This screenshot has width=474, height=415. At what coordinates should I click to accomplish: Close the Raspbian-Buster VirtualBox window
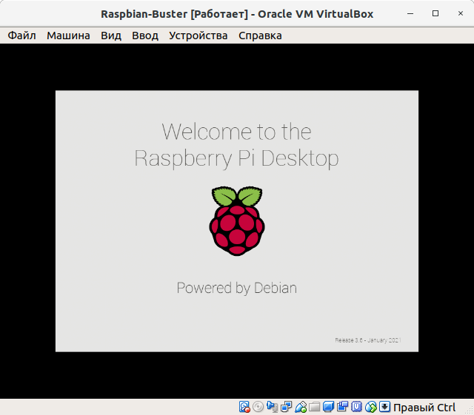461,13
